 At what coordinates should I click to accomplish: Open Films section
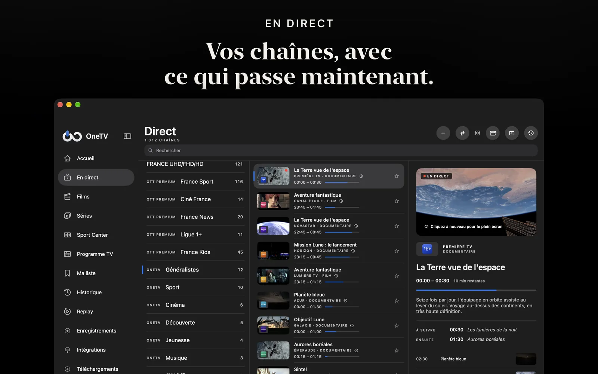pos(96,197)
